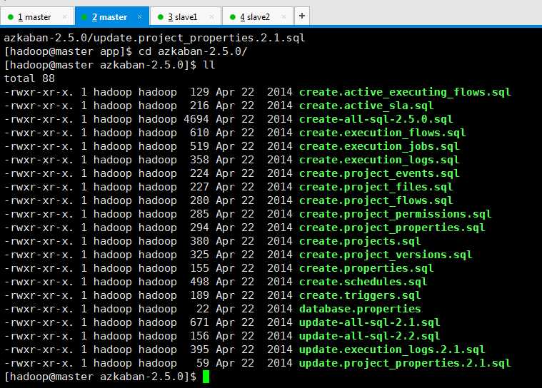Screen dimensions: 542x388
Task: Click file size 4694 in listing
Action: pos(196,119)
